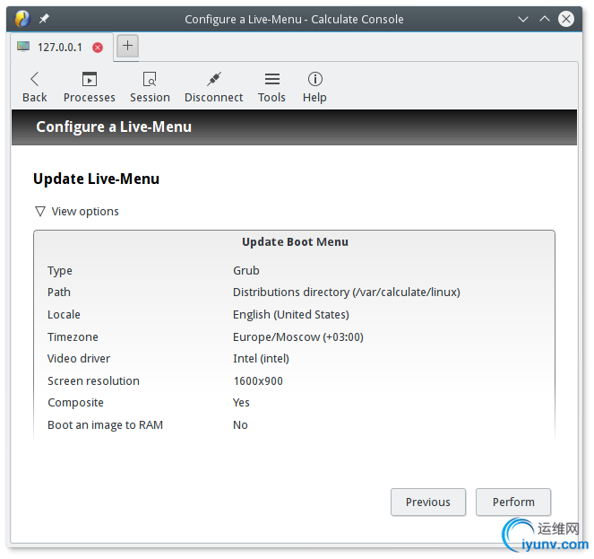Viewport: 594px width, 559px height.
Task: Select Europe/Moscow timezone value
Action: [x=298, y=337]
